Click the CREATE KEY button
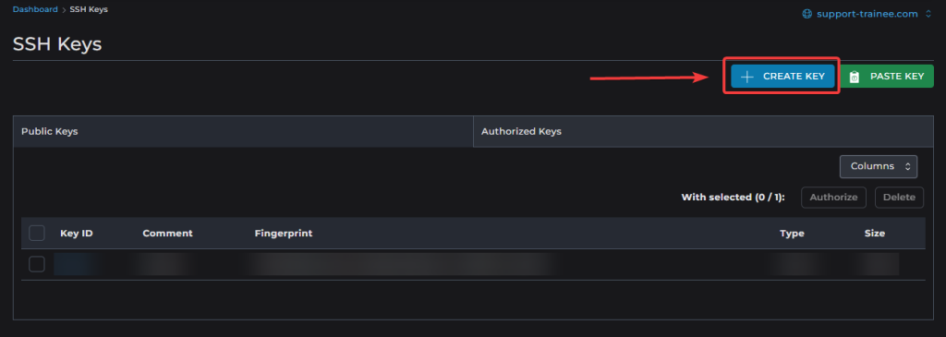 click(x=782, y=77)
